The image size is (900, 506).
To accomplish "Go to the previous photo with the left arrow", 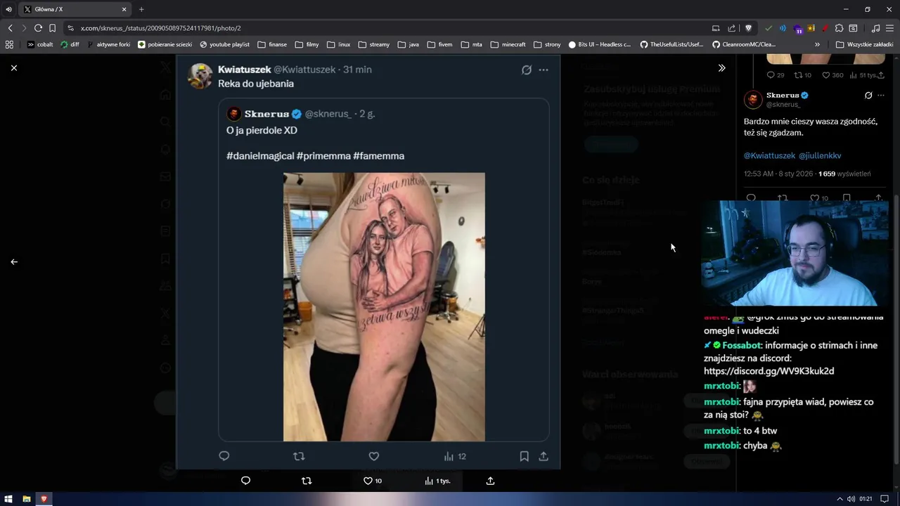I will pyautogui.click(x=14, y=261).
